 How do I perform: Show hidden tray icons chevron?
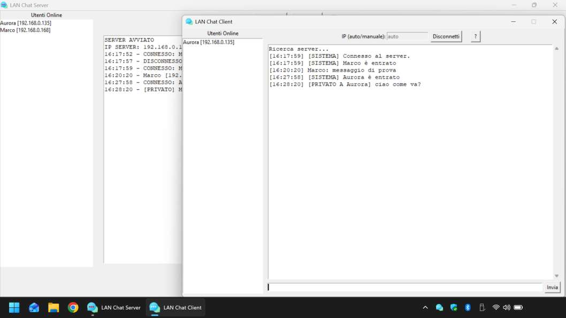click(x=425, y=307)
